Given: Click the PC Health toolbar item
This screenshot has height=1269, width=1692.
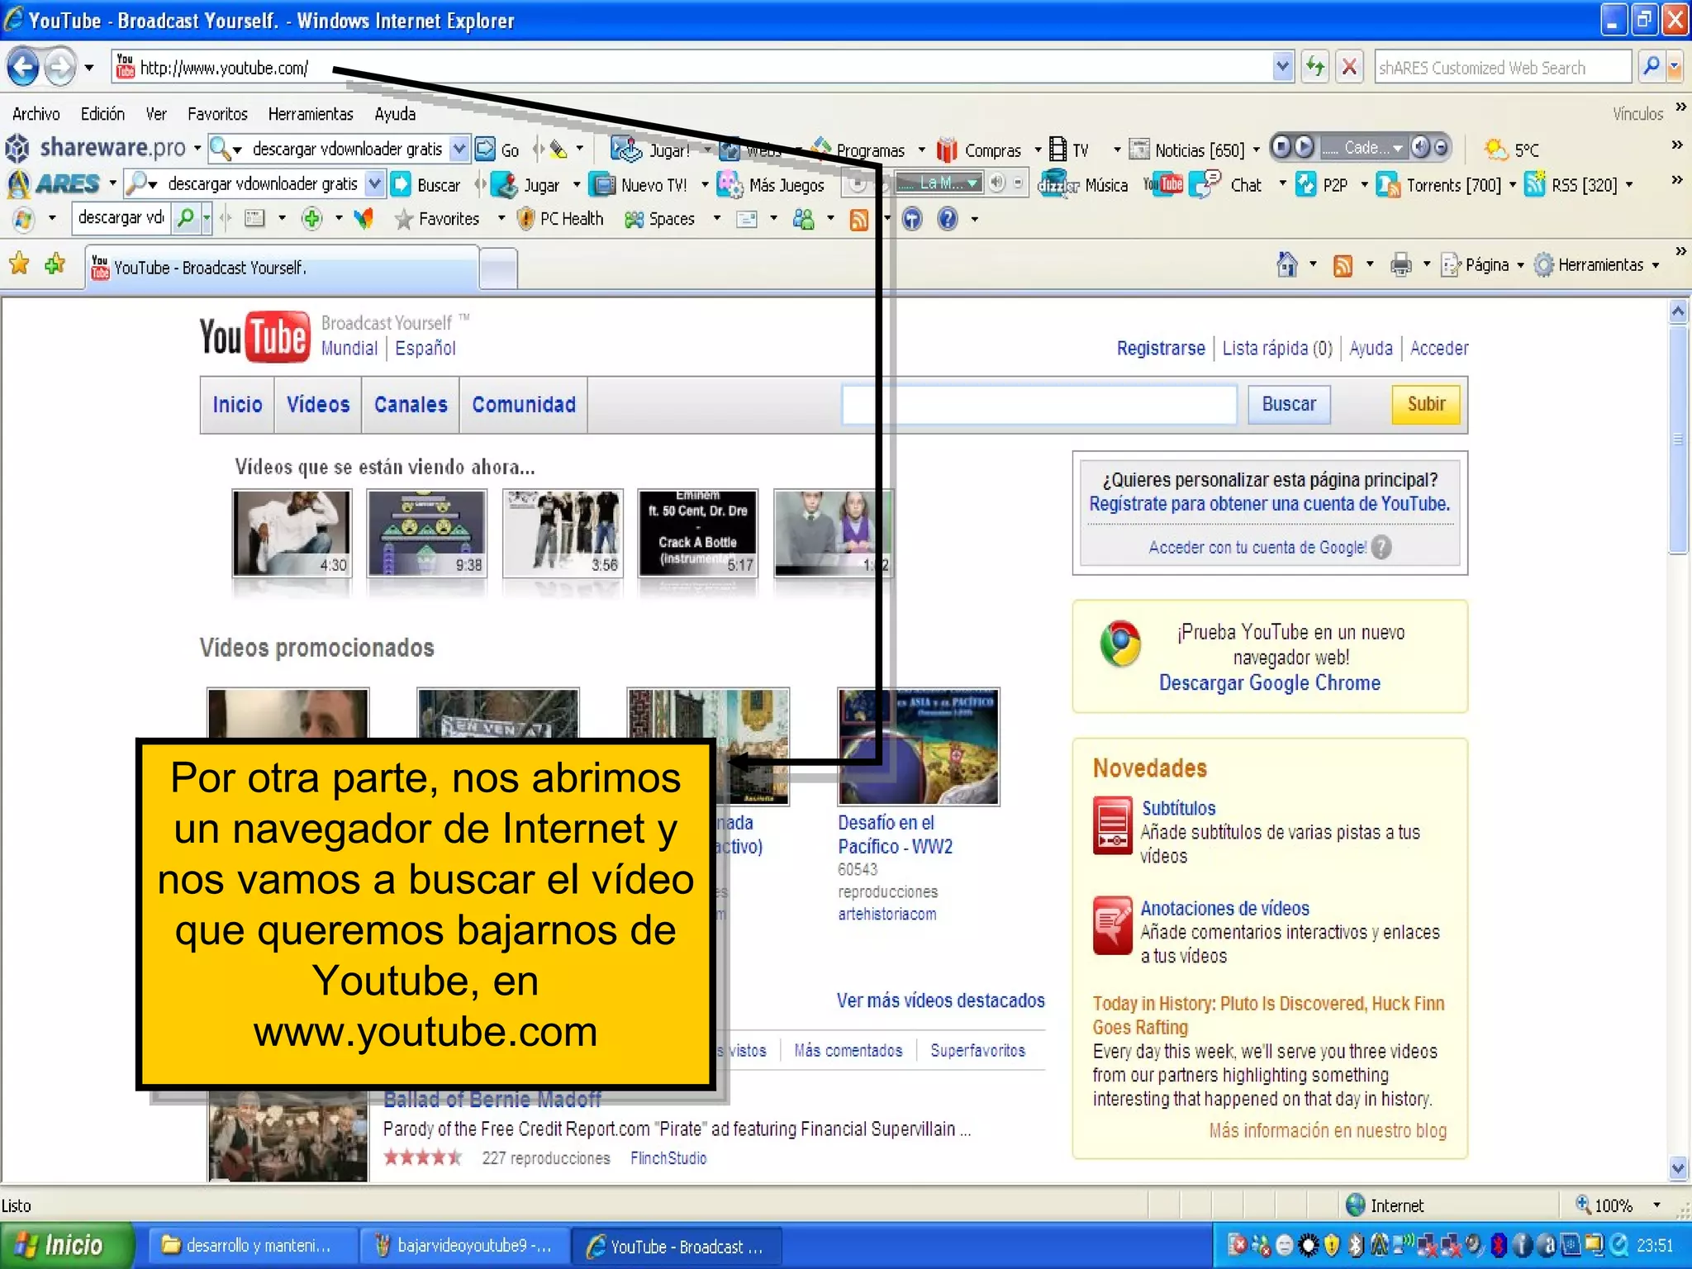Looking at the screenshot, I should point(560,219).
